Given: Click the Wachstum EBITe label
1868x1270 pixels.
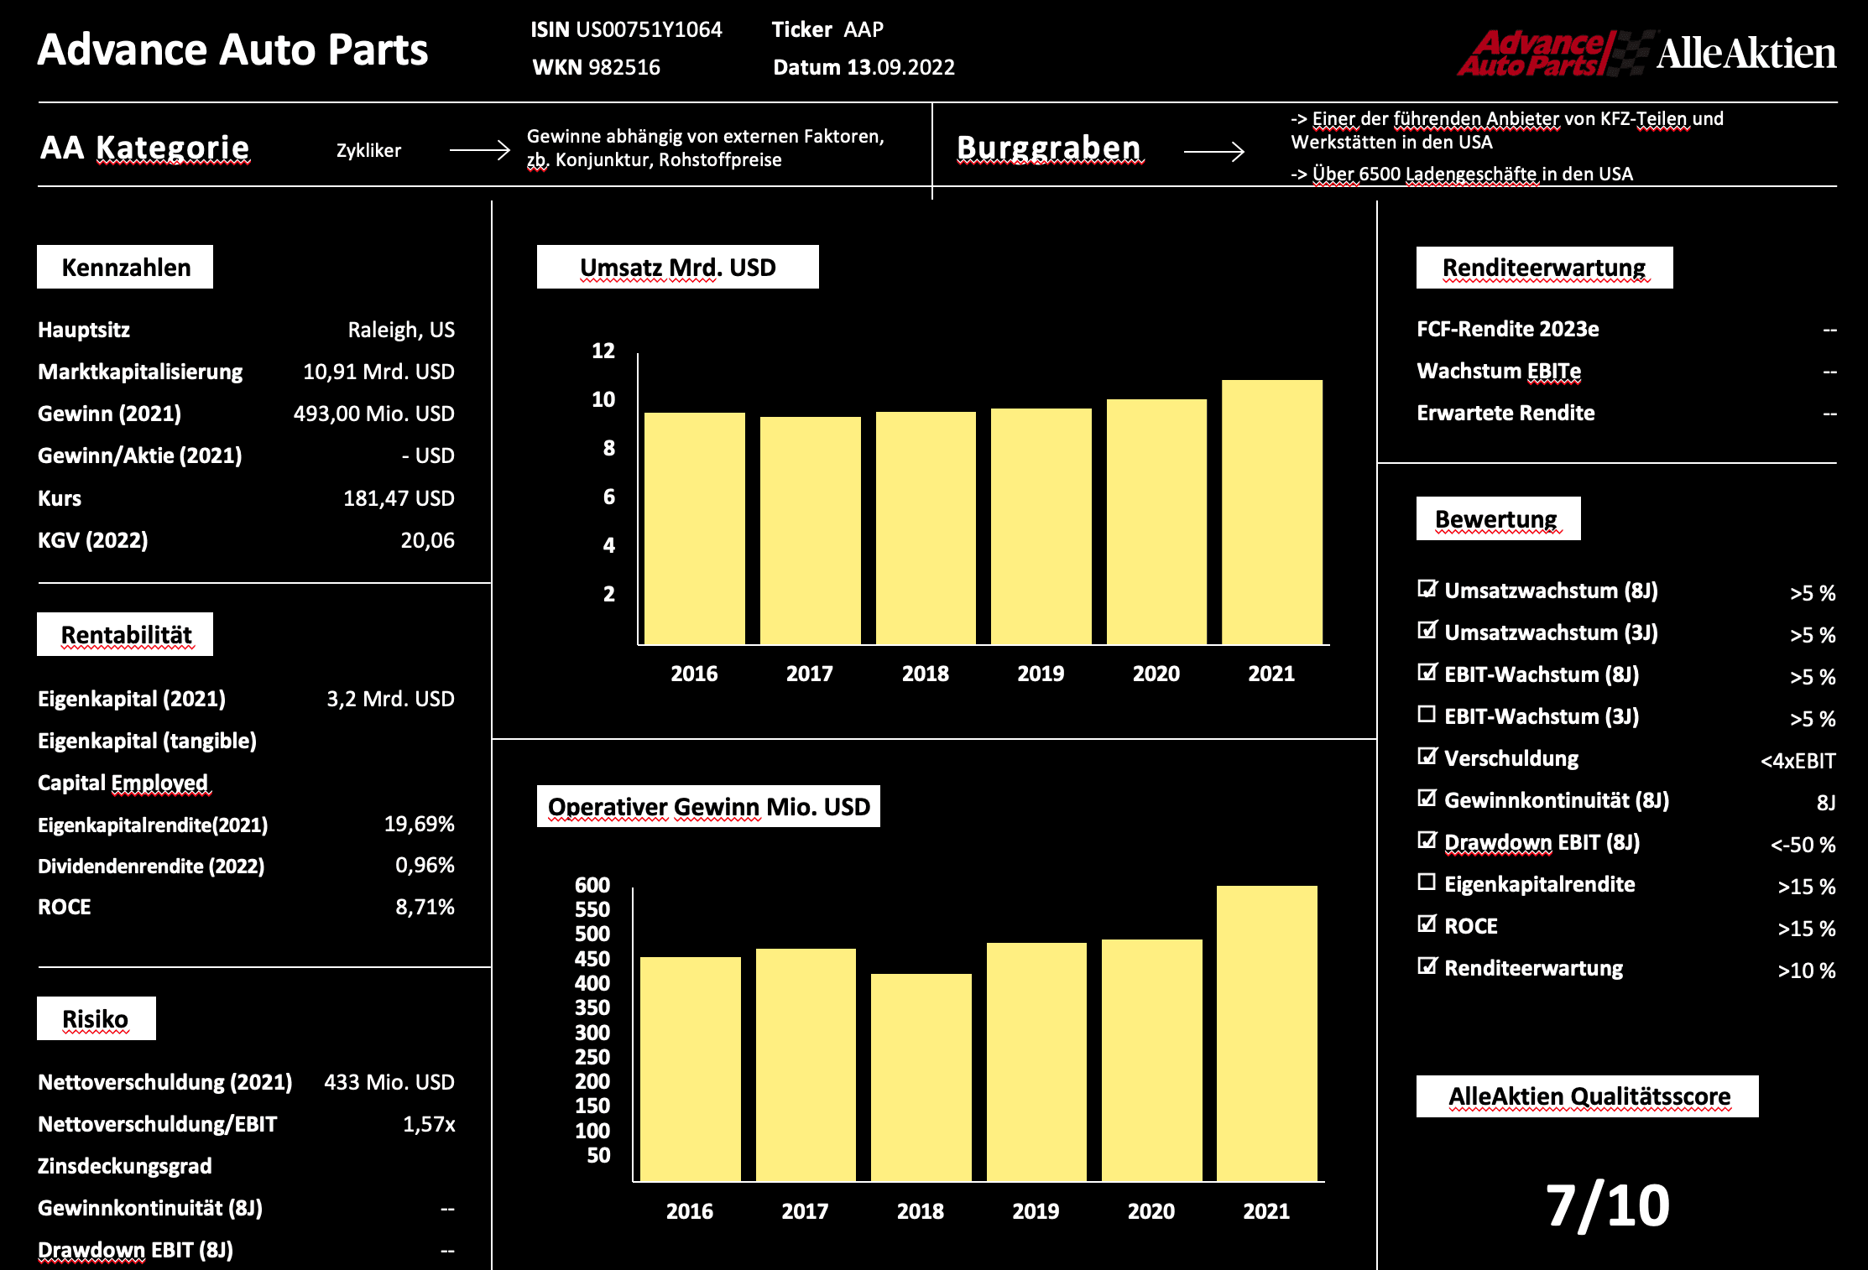Looking at the screenshot, I should (1499, 371).
